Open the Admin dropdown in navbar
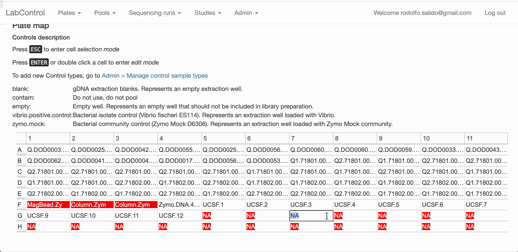The width and height of the screenshot is (518, 252). [246, 13]
